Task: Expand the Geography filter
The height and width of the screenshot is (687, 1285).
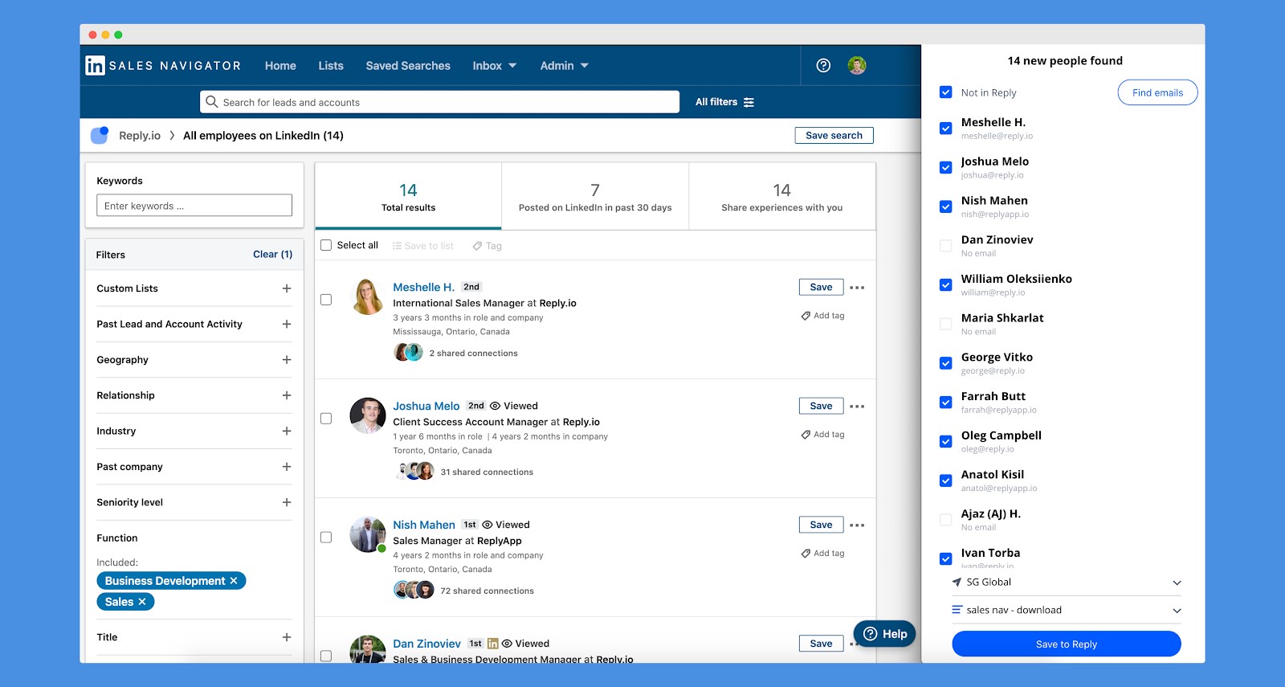Action: pyautogui.click(x=287, y=360)
